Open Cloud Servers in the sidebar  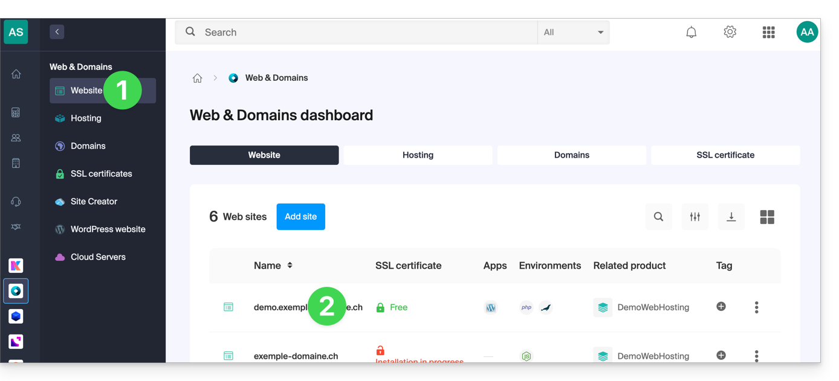coord(98,257)
